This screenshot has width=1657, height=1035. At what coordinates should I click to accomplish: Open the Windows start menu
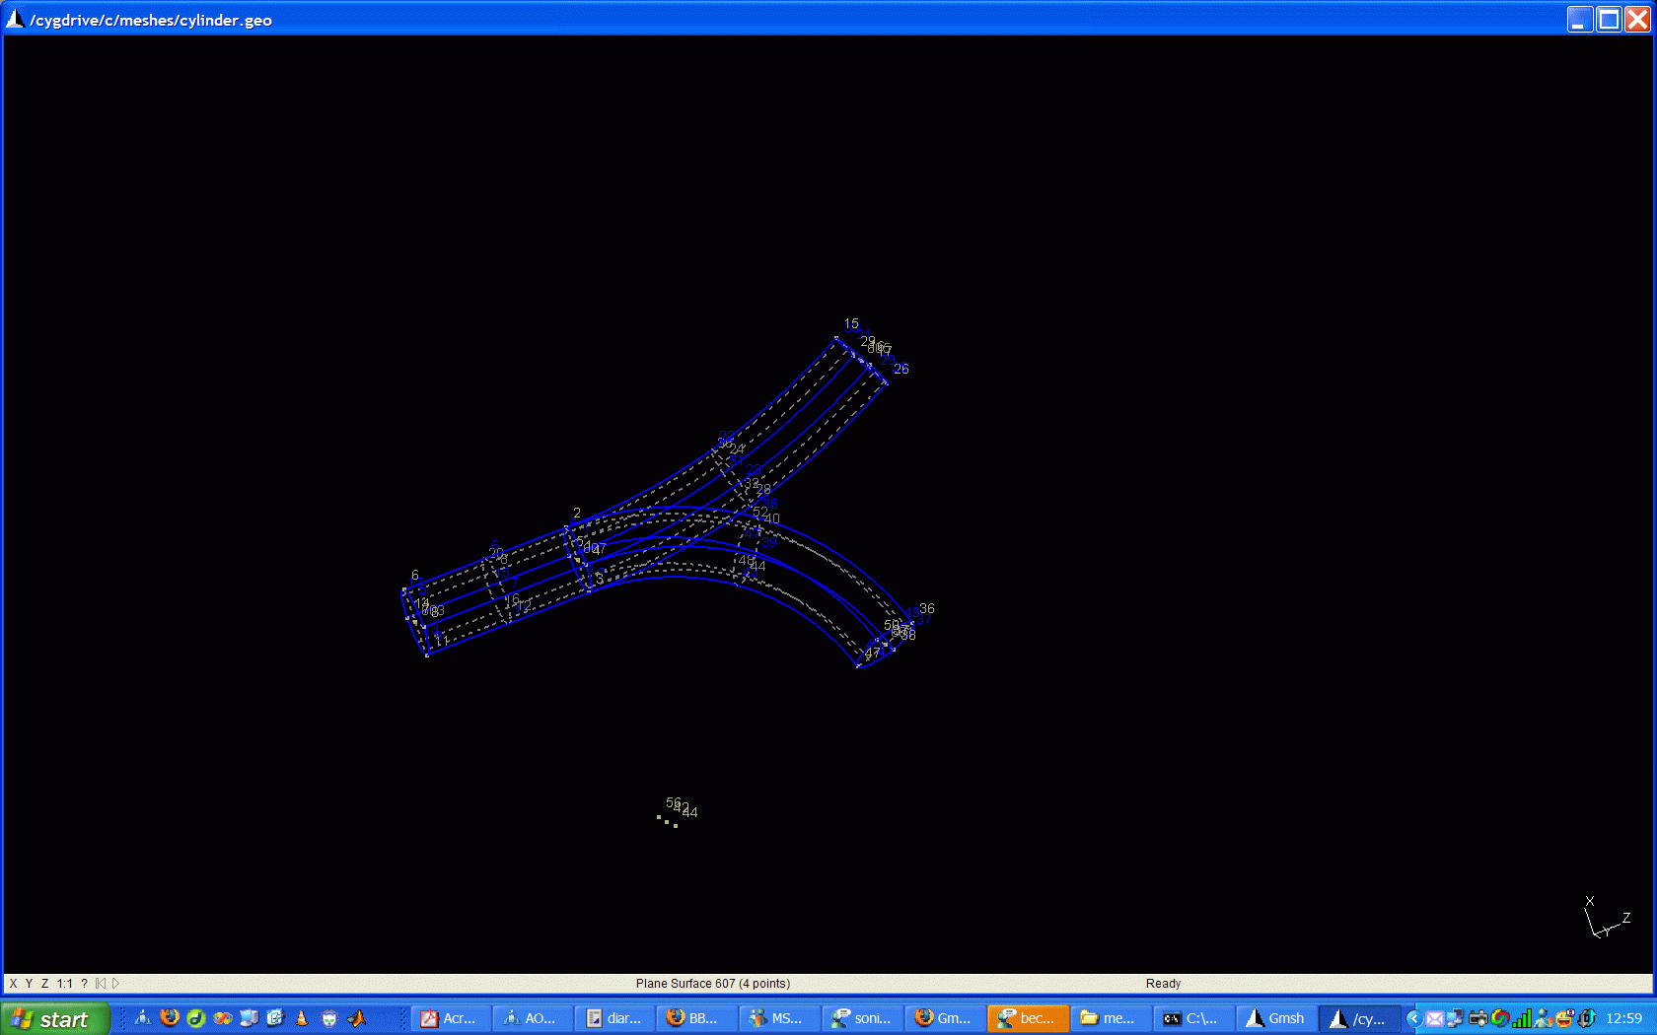[54, 1018]
